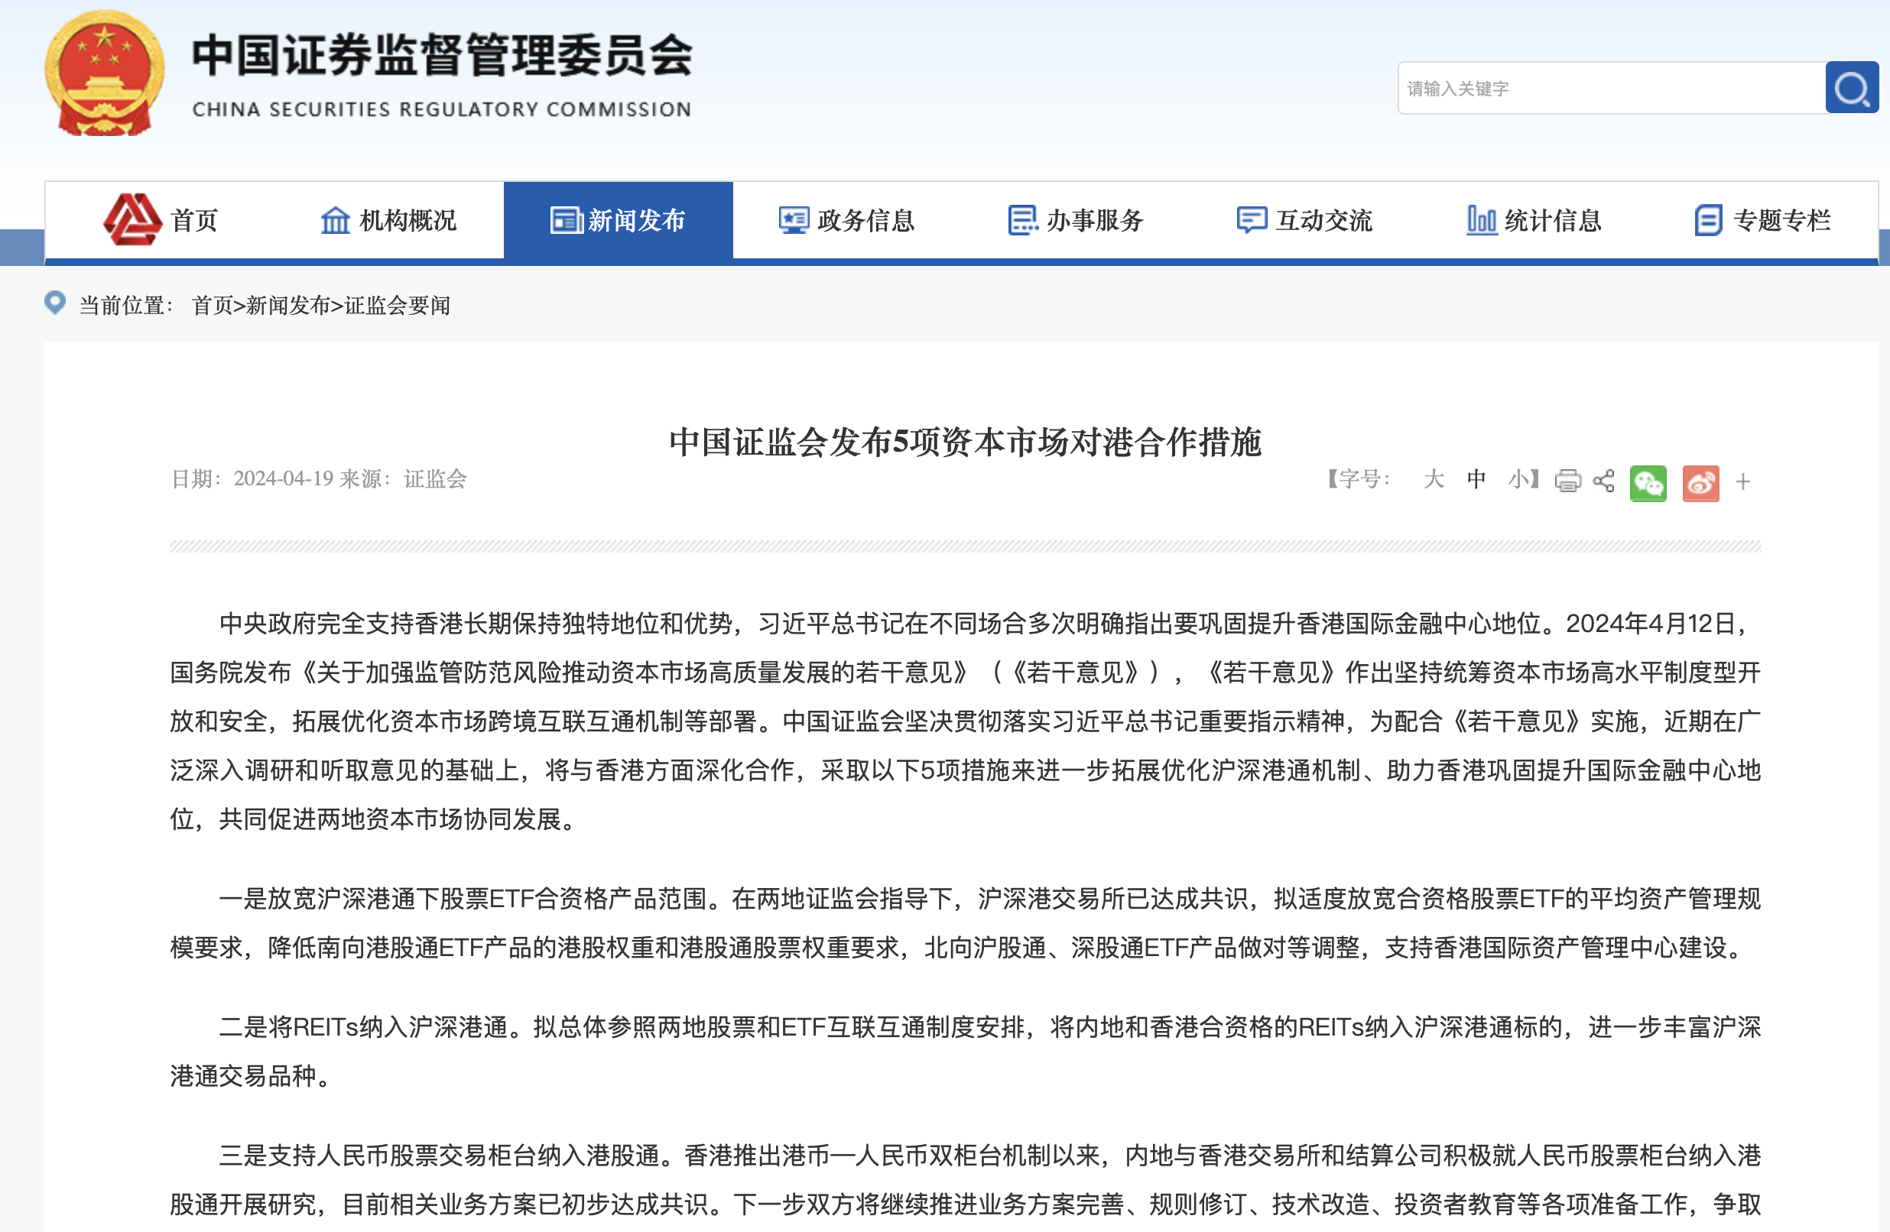1890x1232 pixels.
Task: Click the red CSRC logo icon
Action: point(132,220)
